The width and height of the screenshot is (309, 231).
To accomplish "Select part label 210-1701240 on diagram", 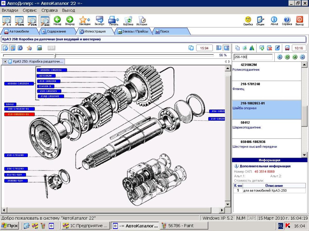I will tap(16, 155).
